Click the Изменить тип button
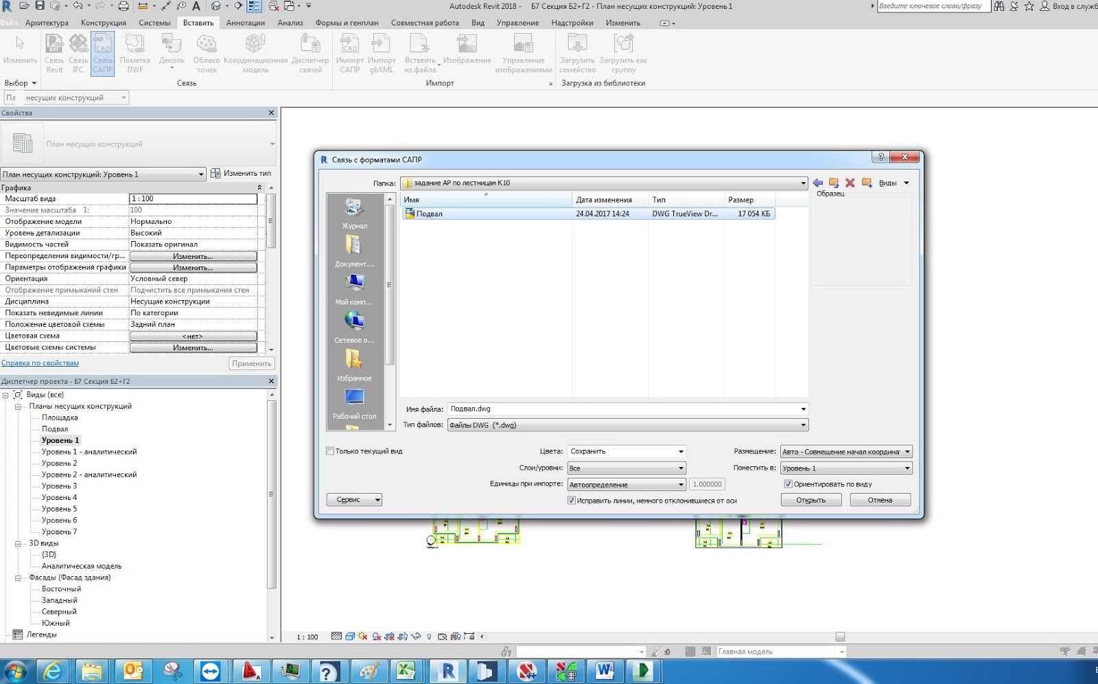Image resolution: width=1098 pixels, height=684 pixels. [241, 174]
